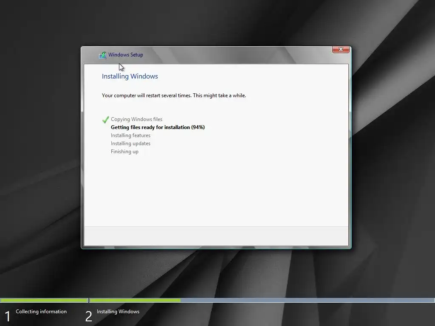Image resolution: width=435 pixels, height=326 pixels.
Task: Click 'Your computer will restart several times' message
Action: pos(174,96)
